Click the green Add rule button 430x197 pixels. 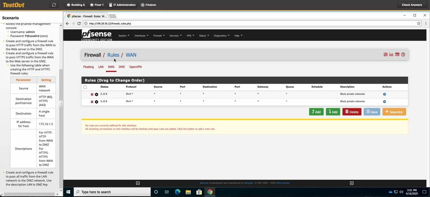pos(316,112)
